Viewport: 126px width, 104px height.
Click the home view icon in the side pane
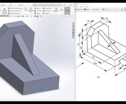pyautogui.click(x=73, y=23)
